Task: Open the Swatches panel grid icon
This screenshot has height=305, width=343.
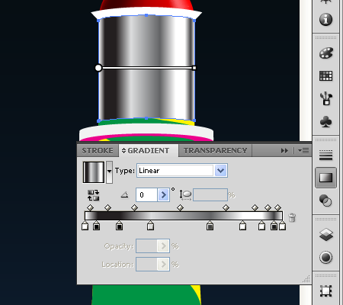Action: 325,75
